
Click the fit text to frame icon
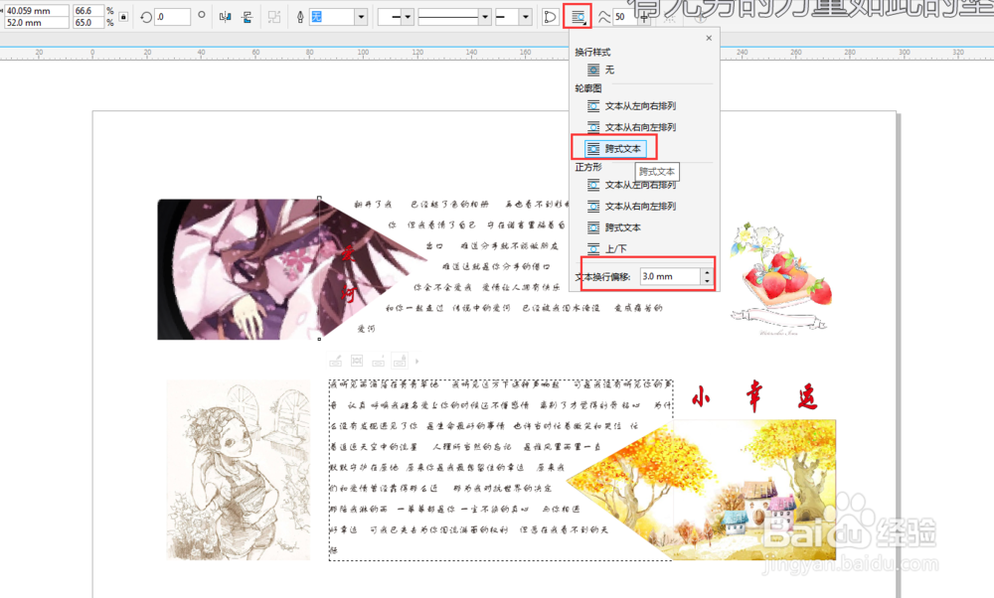click(357, 361)
